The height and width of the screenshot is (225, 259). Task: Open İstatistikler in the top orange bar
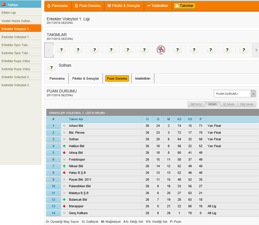(x=158, y=6)
